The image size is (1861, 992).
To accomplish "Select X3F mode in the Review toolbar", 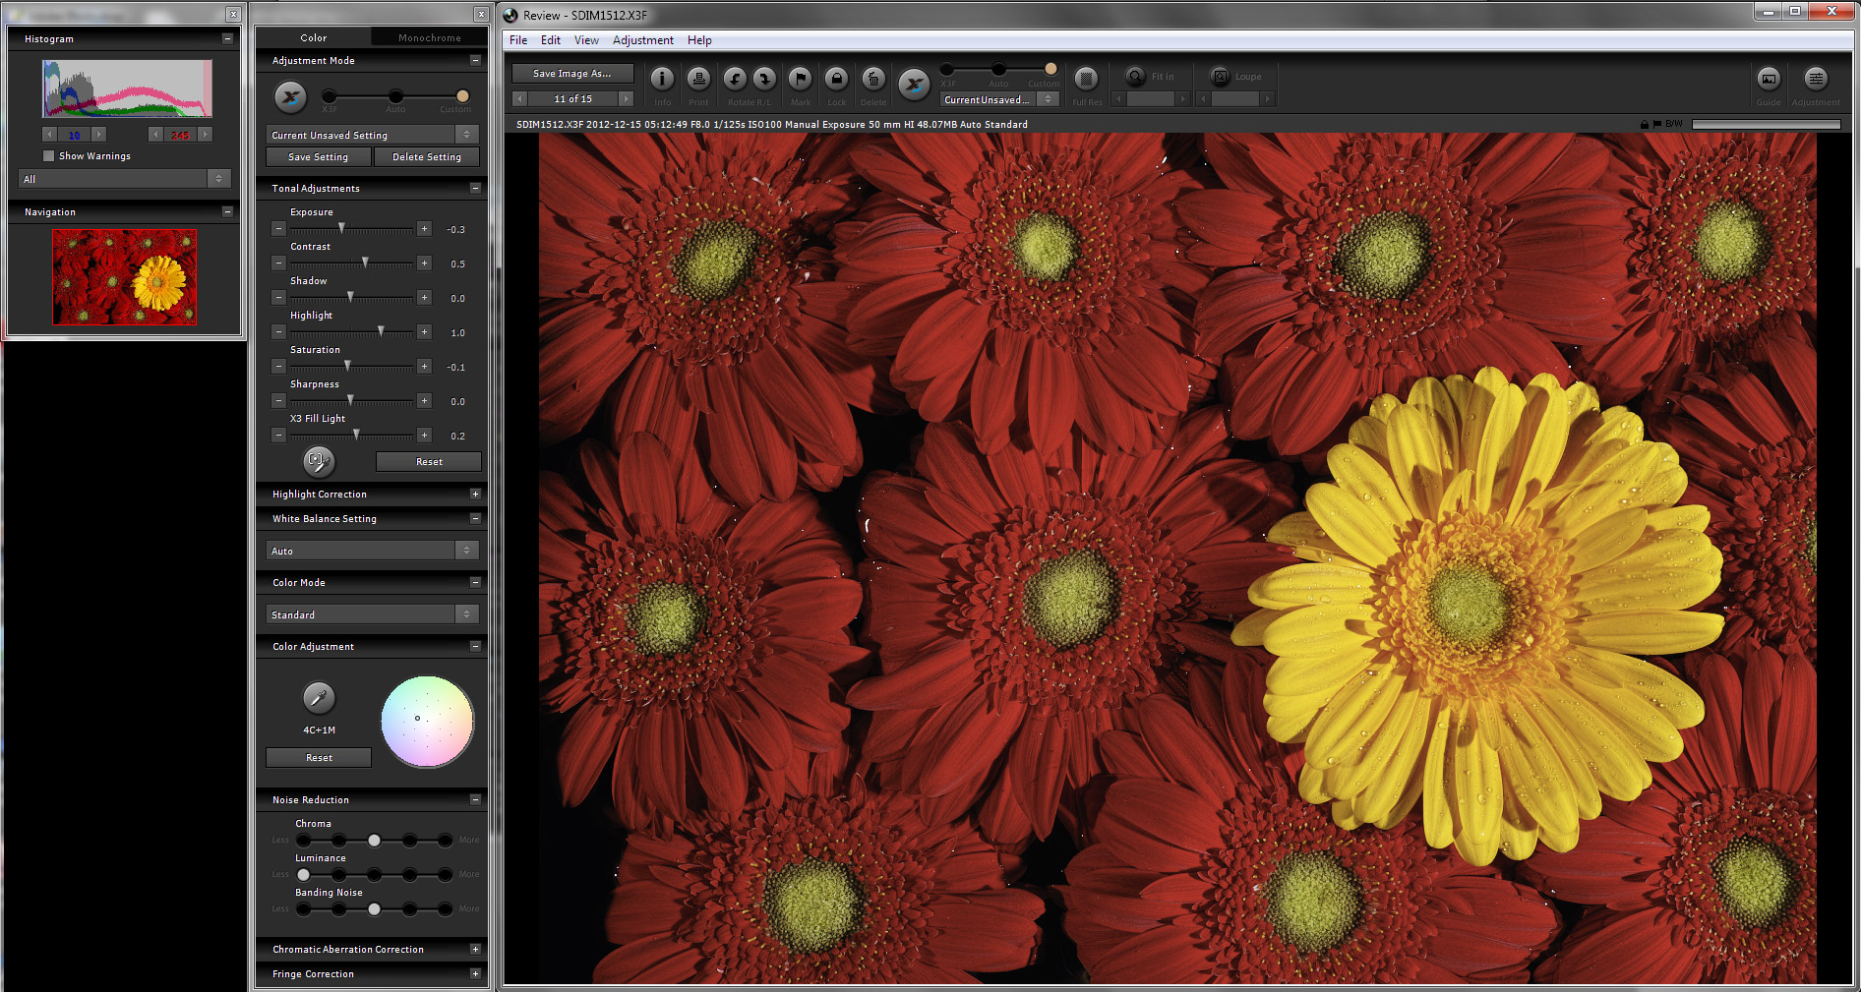I will coord(946,69).
